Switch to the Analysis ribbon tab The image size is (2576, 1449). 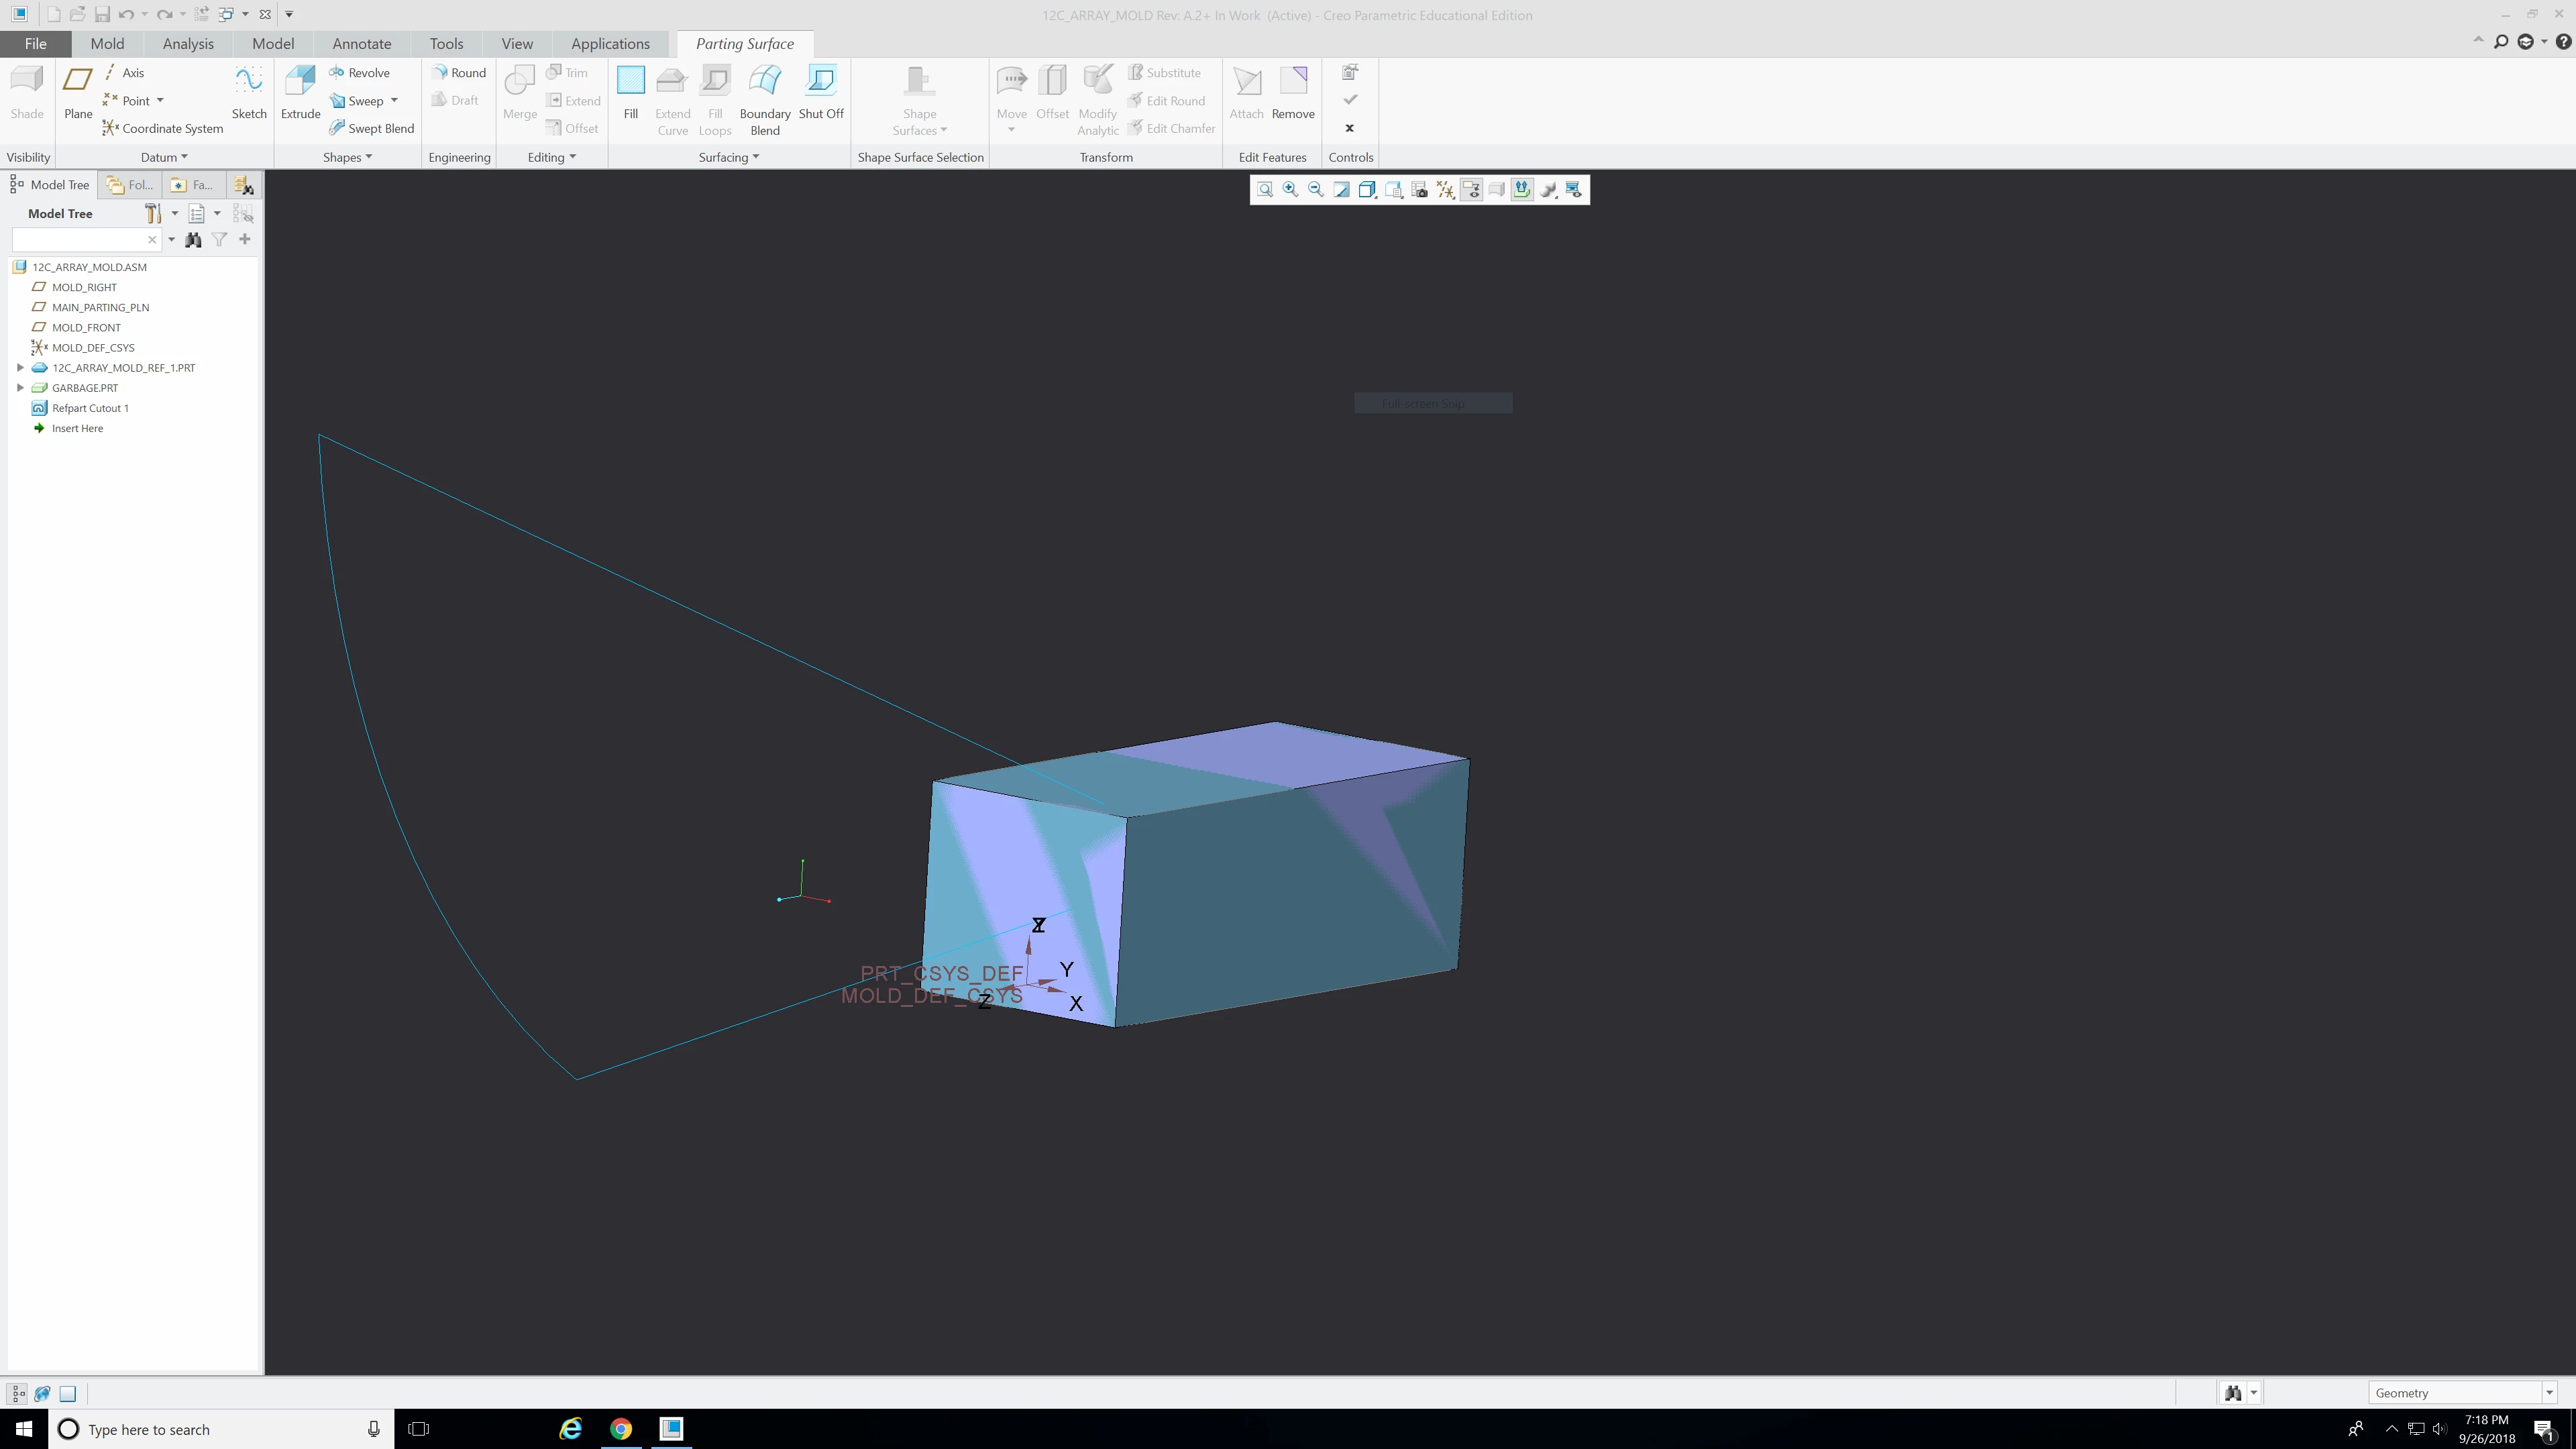click(188, 44)
